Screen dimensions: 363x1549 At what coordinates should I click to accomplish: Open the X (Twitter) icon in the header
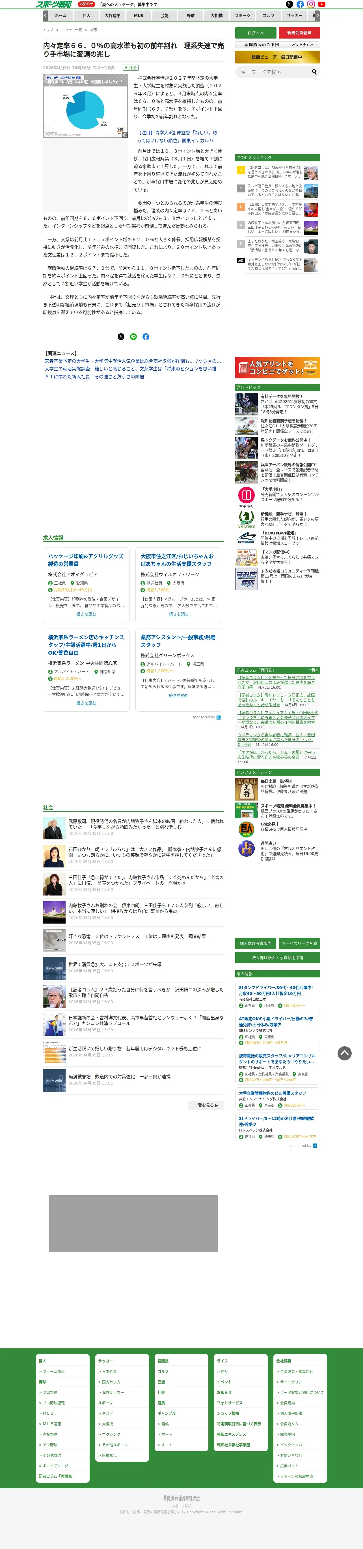point(289,4)
